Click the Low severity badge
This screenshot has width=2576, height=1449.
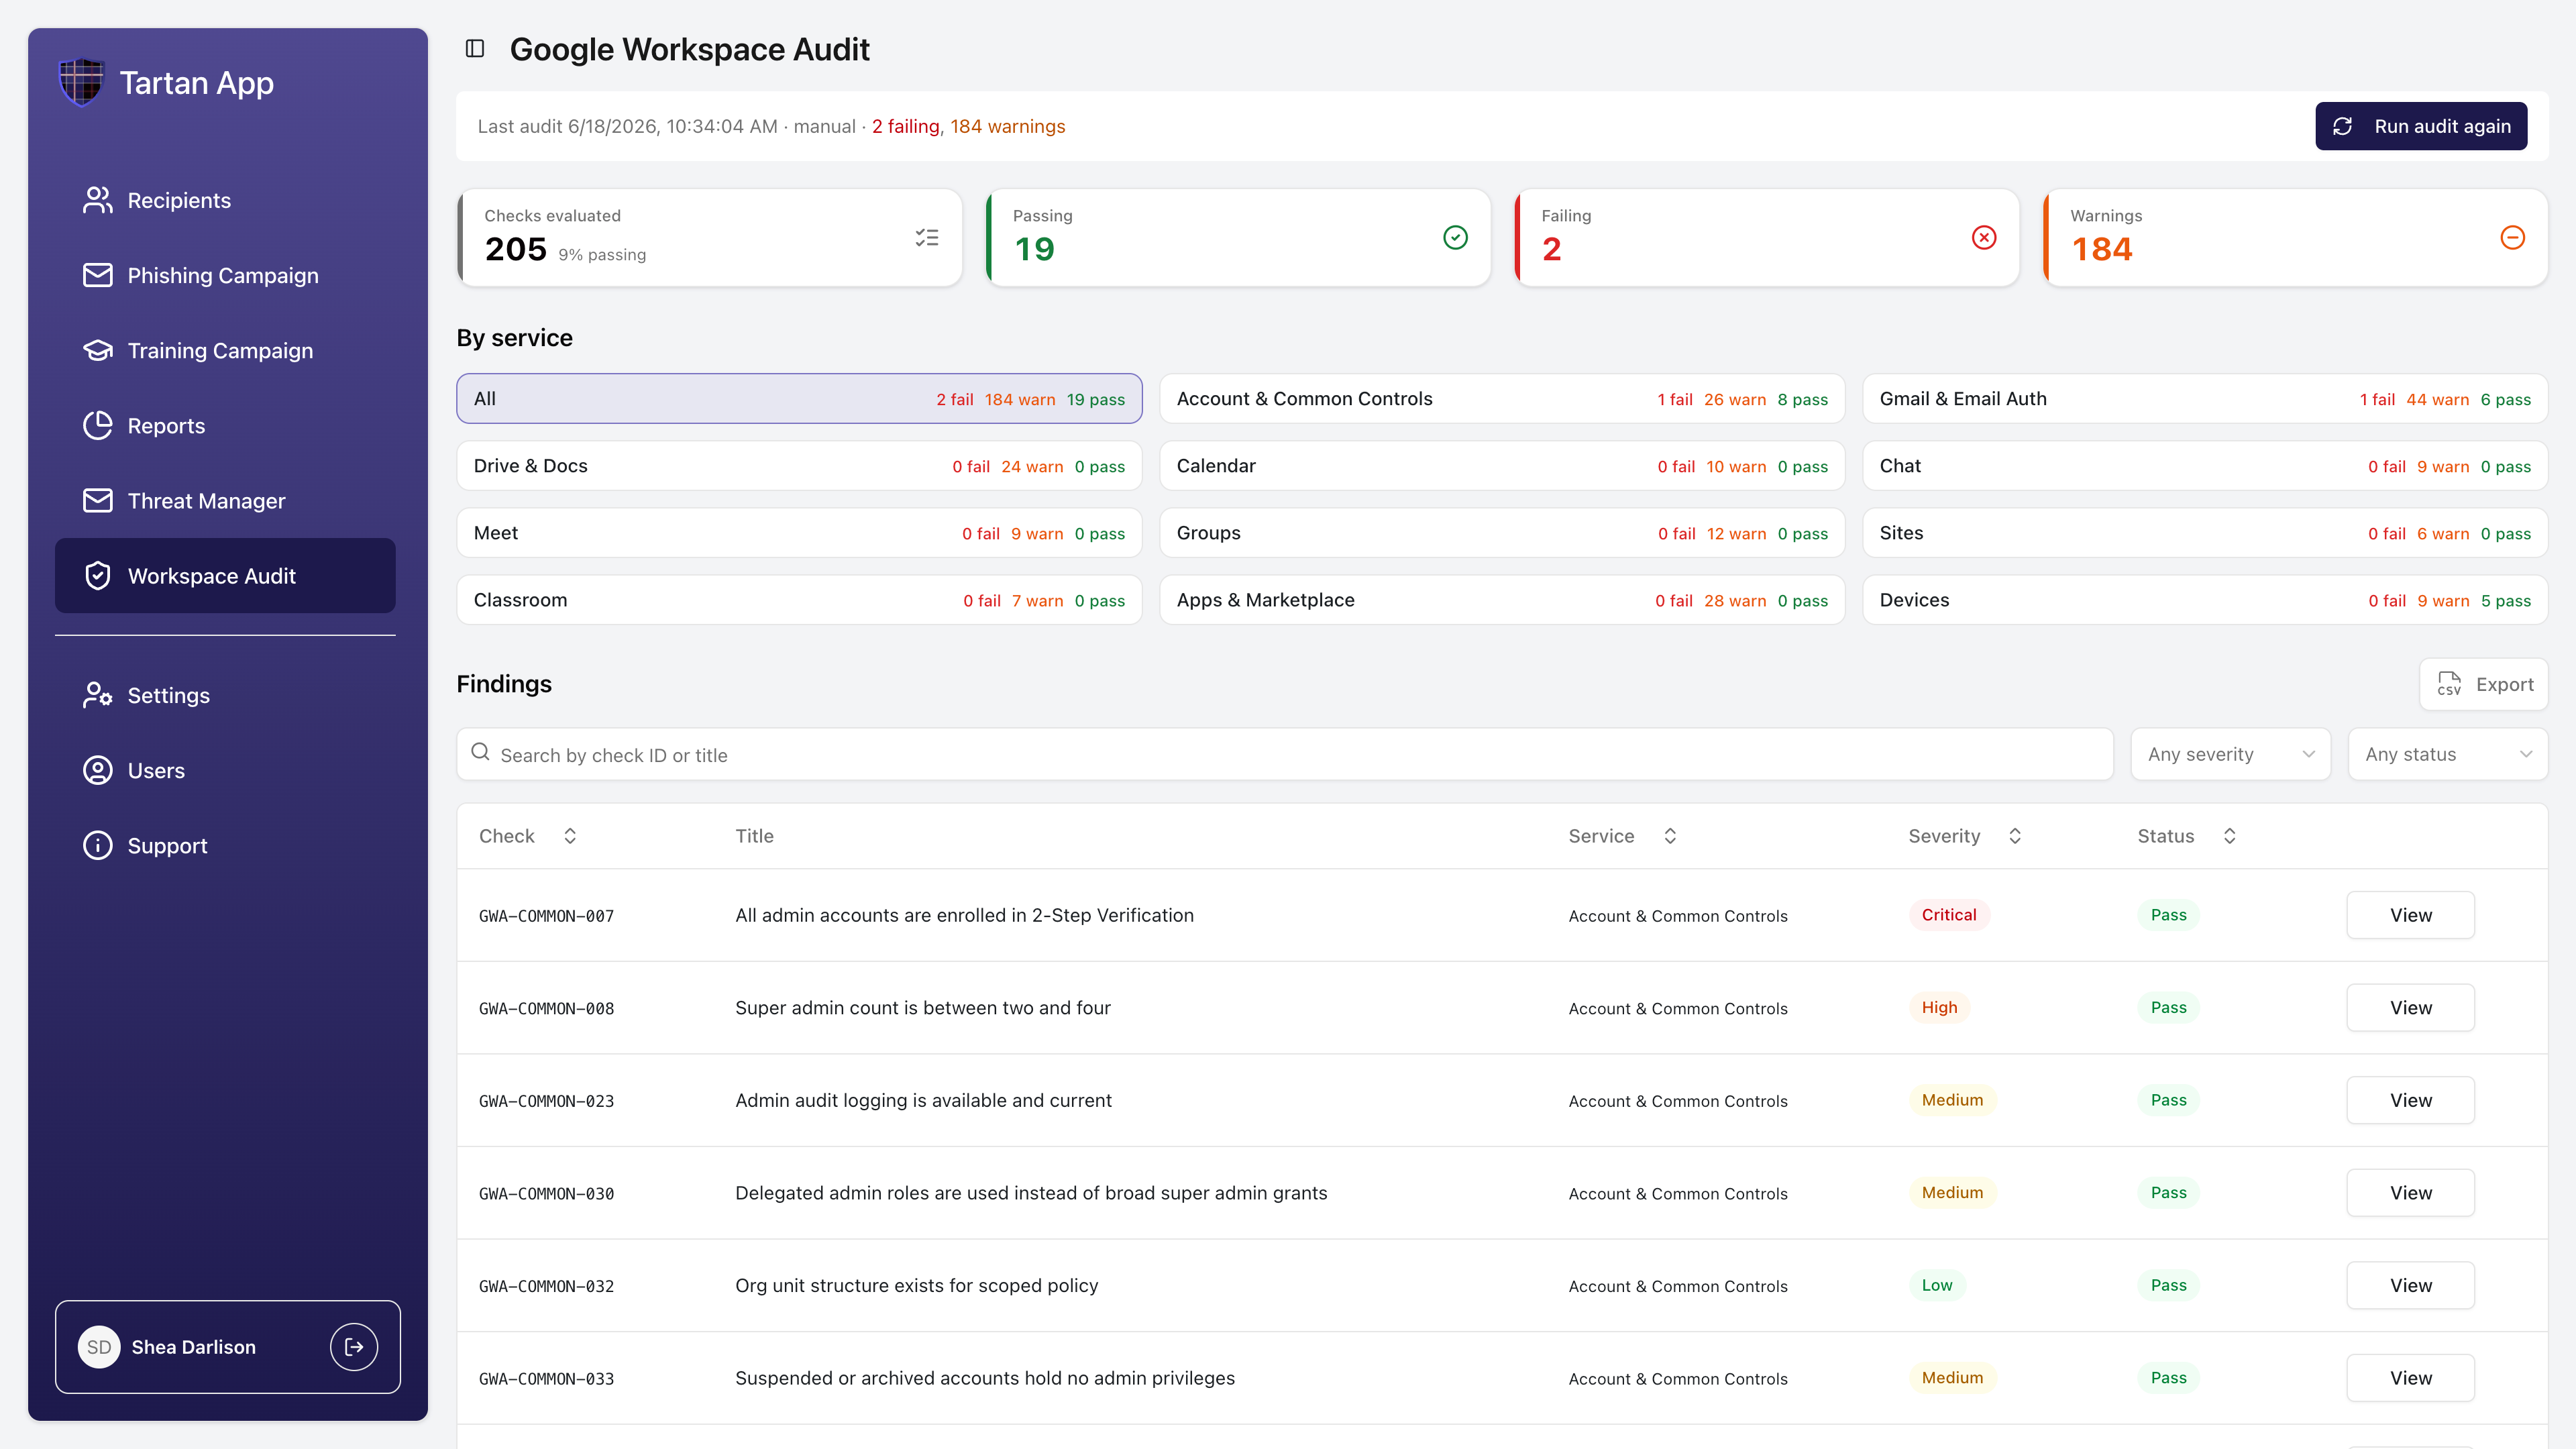(1936, 1285)
